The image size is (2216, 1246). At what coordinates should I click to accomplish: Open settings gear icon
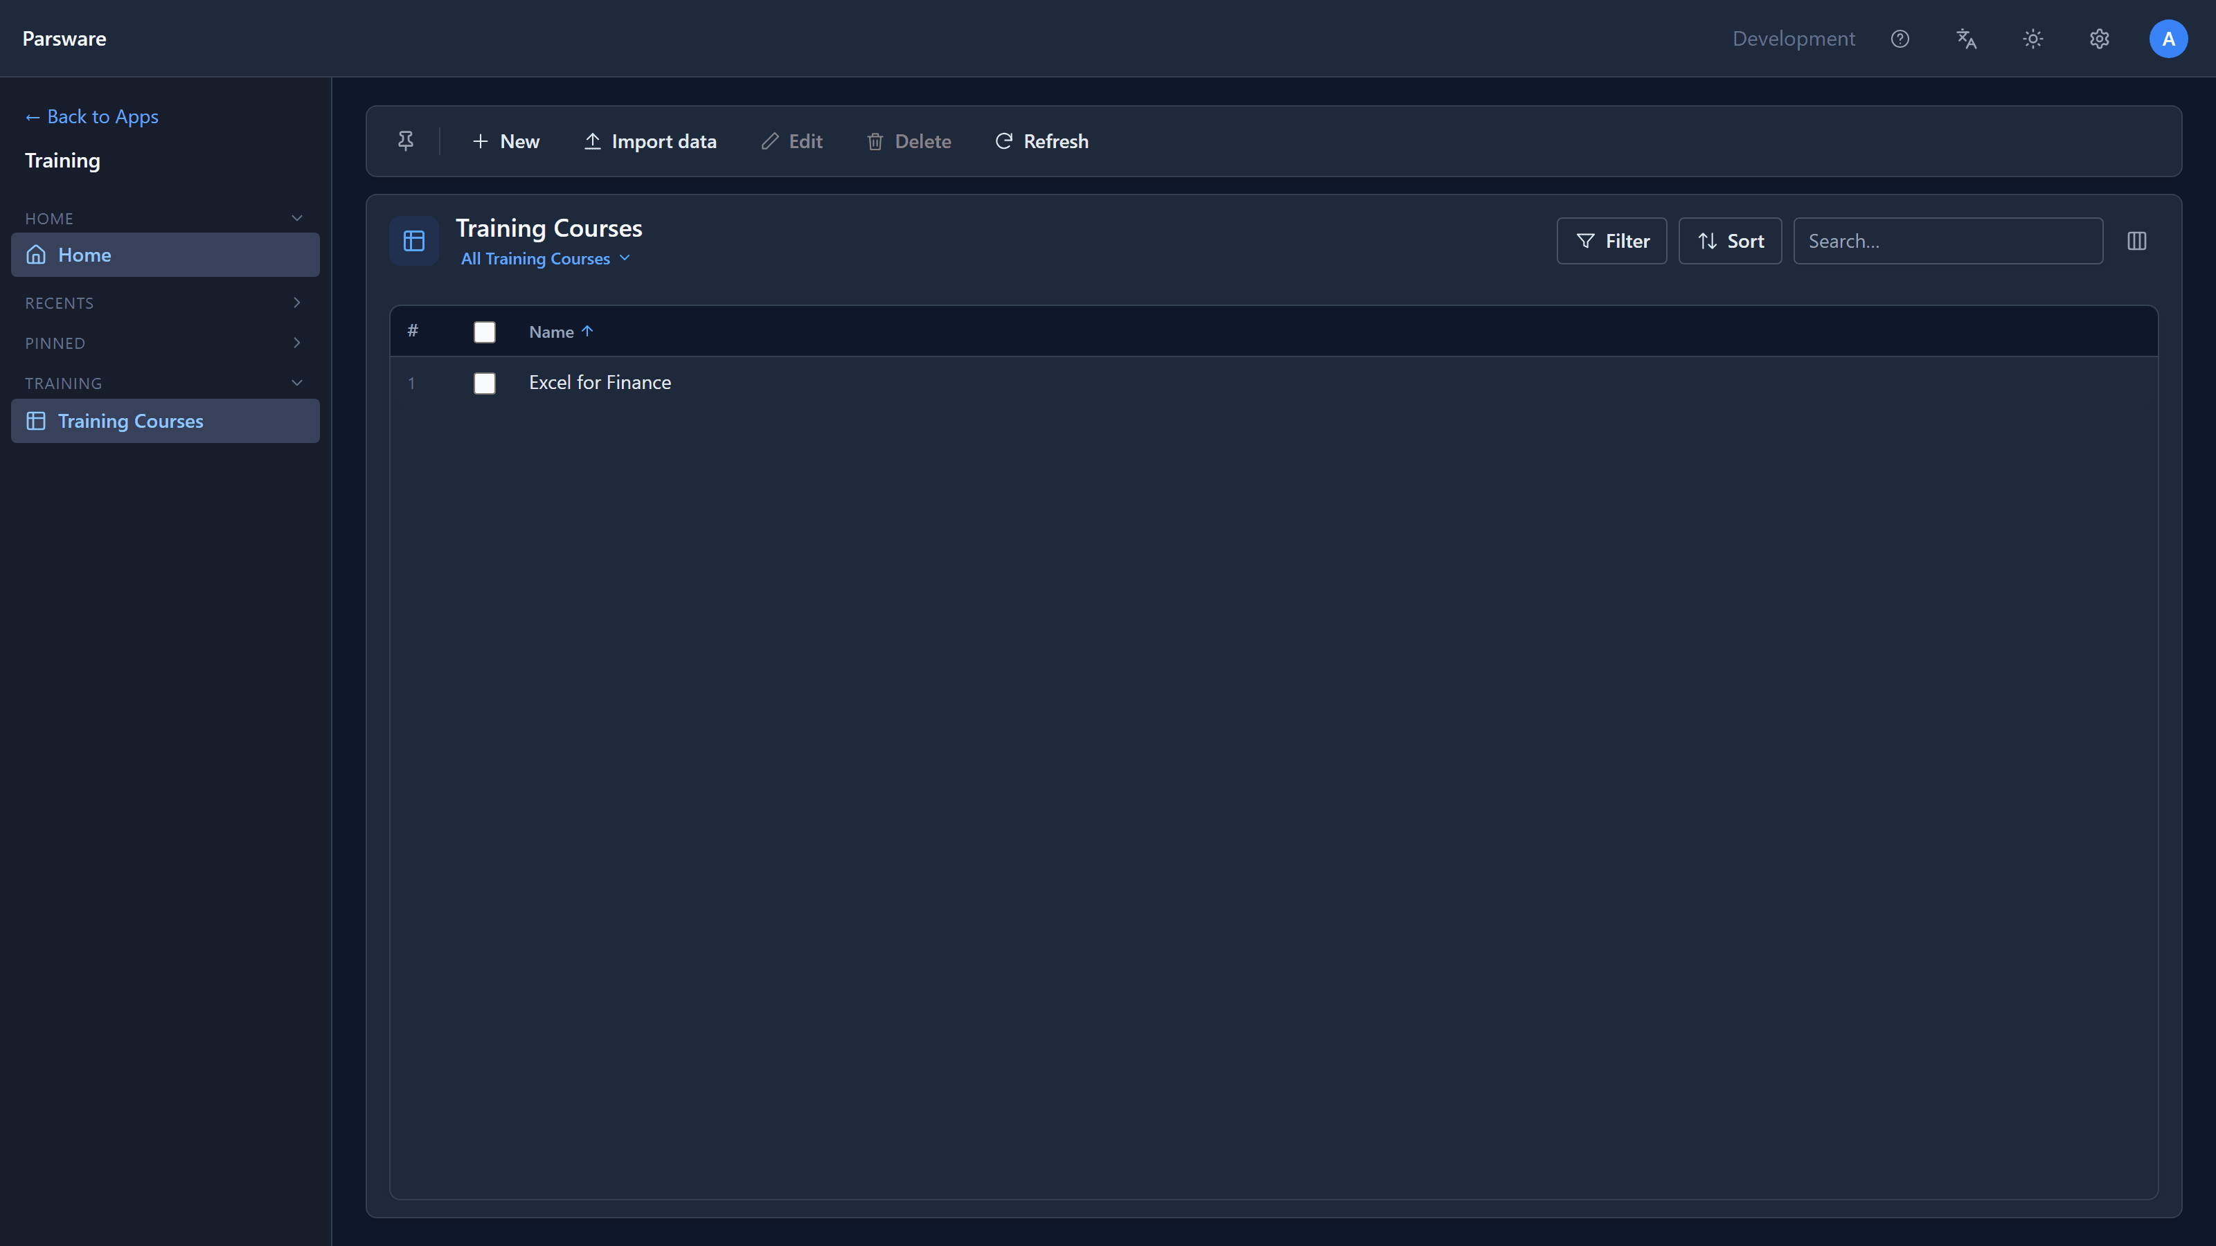point(2099,39)
